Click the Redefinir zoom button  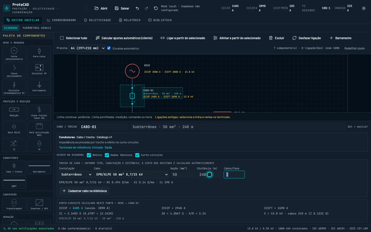(355, 48)
